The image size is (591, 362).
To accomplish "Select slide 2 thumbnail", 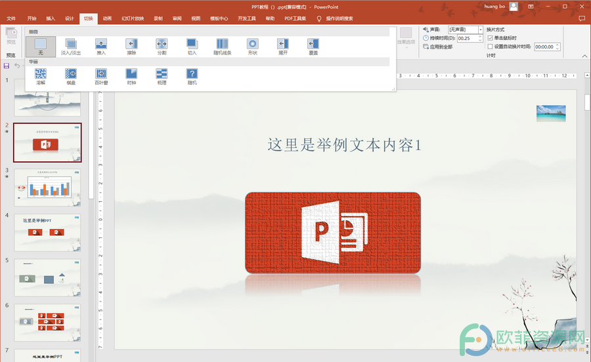I will pos(47,142).
